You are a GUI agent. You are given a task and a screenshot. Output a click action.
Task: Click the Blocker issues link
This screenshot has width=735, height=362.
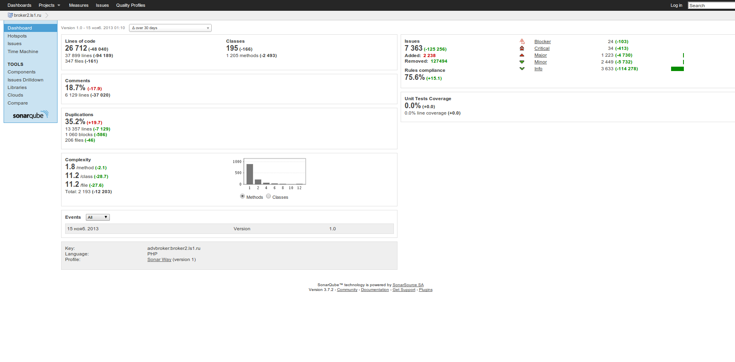[542, 42]
